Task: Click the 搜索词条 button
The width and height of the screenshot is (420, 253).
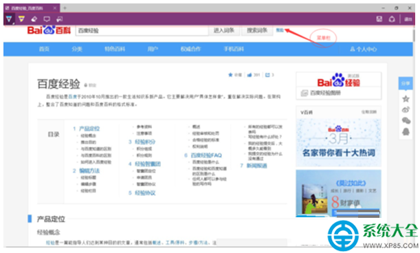Action: click(x=257, y=30)
